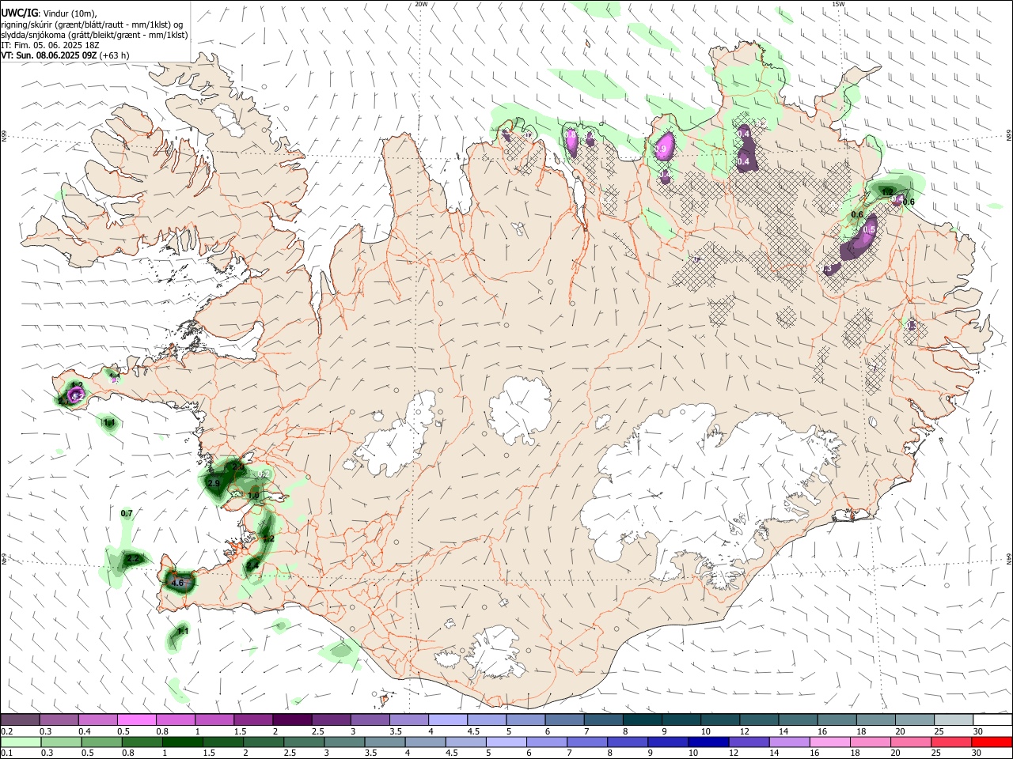Viewport: 1013px width, 759px height.
Task: Click the 1.2 rainfall value in the northeast
Action: tap(887, 192)
